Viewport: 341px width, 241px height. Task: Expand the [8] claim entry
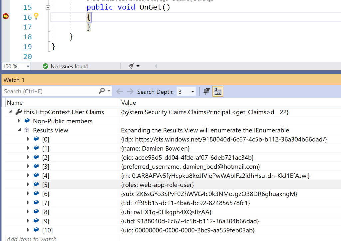pyautogui.click(x=28, y=212)
